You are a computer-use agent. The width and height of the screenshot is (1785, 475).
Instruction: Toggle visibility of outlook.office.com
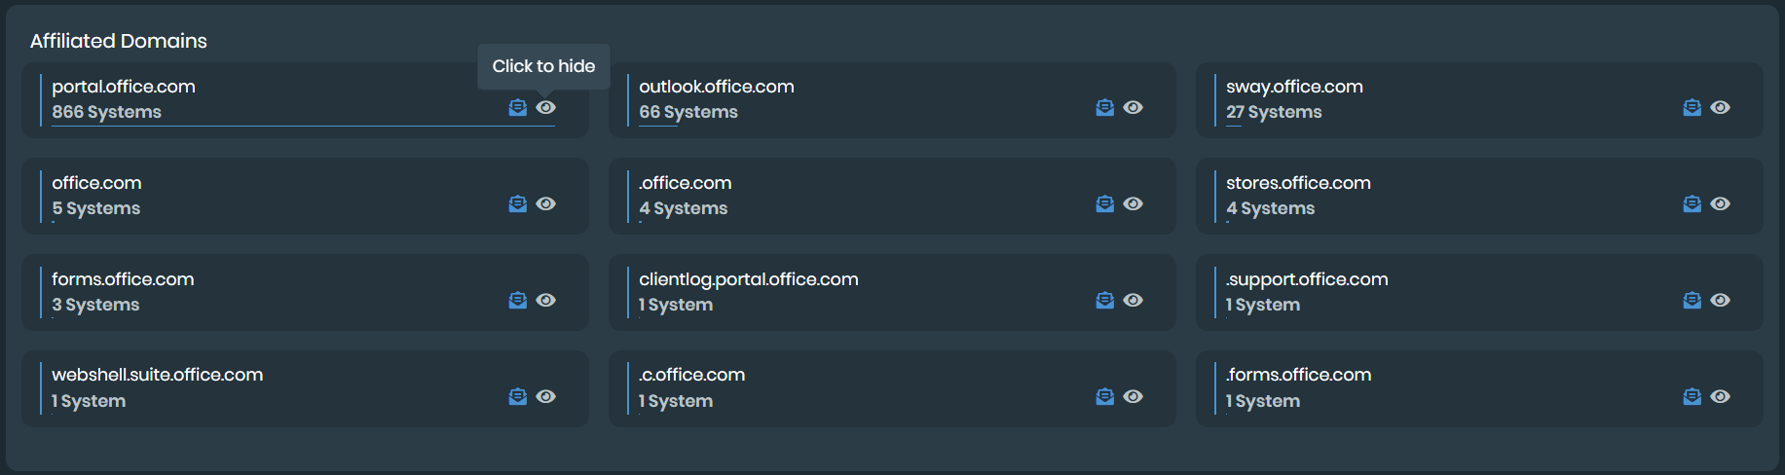pyautogui.click(x=1133, y=107)
